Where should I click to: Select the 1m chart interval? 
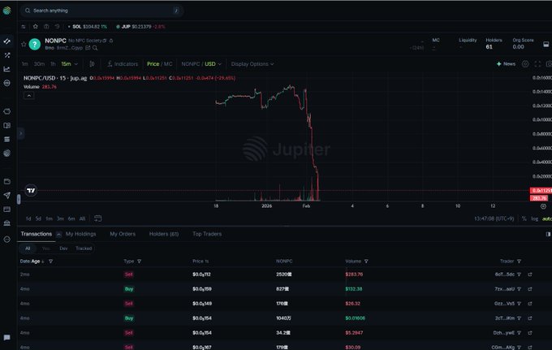24,63
